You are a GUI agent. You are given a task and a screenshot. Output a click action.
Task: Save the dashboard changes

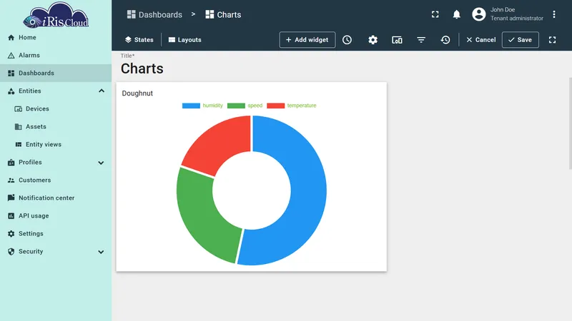[521, 40]
